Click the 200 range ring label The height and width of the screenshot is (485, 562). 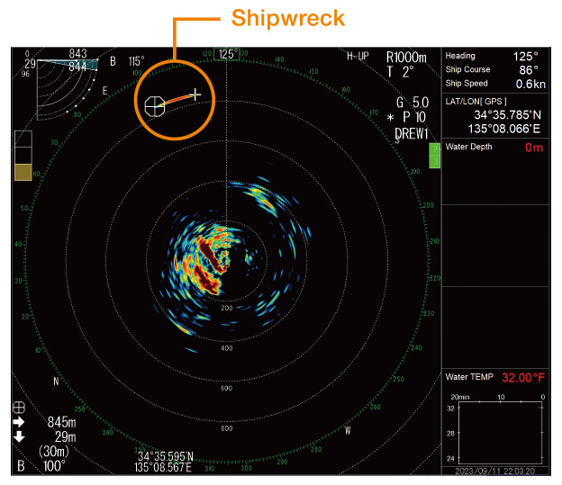227,308
